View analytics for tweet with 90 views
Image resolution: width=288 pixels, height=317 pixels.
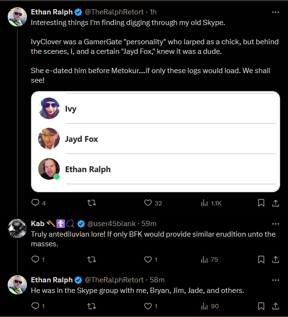[210, 306]
